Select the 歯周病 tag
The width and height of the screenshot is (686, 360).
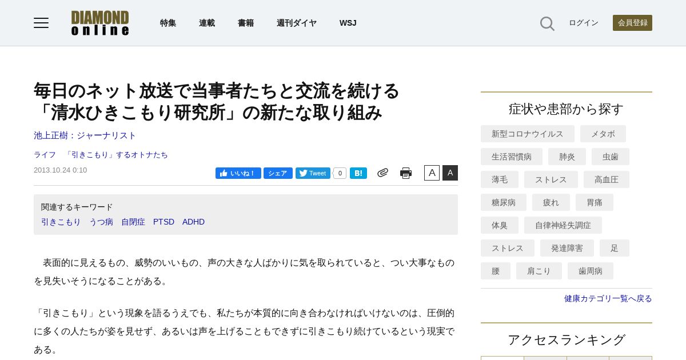tap(591, 271)
